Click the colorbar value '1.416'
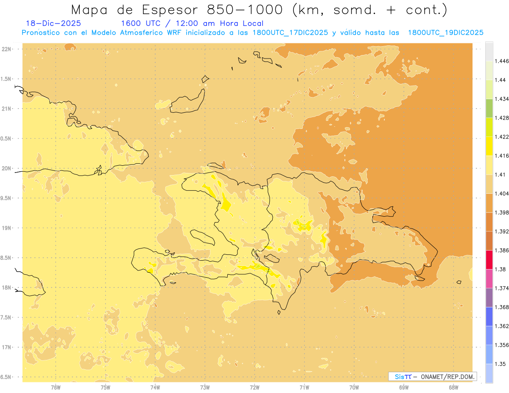The width and height of the screenshot is (509, 393). coord(501,156)
